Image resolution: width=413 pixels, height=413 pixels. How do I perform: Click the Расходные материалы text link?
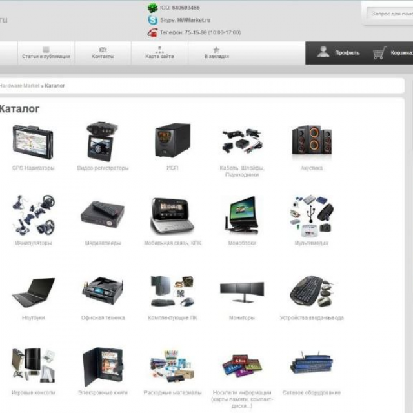click(x=172, y=392)
